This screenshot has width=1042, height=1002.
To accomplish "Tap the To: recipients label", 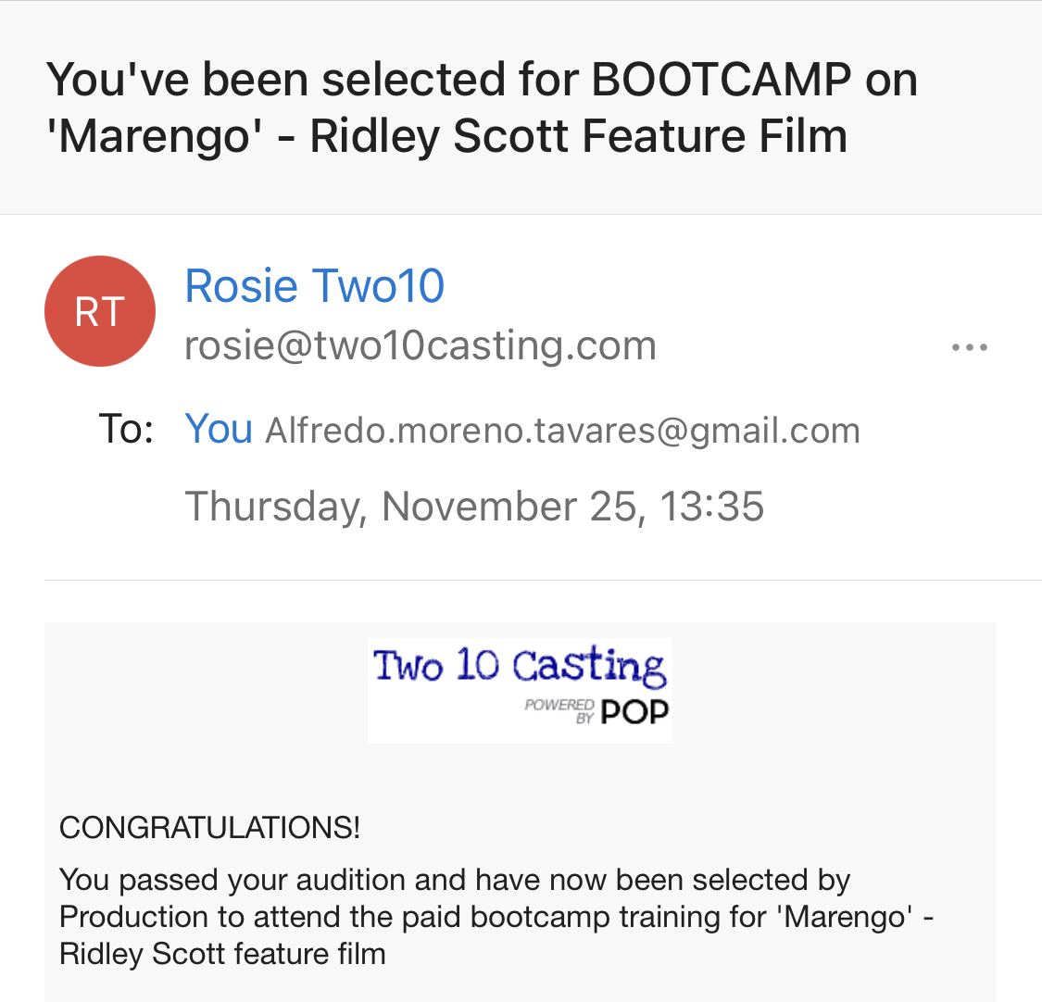I will click(126, 429).
